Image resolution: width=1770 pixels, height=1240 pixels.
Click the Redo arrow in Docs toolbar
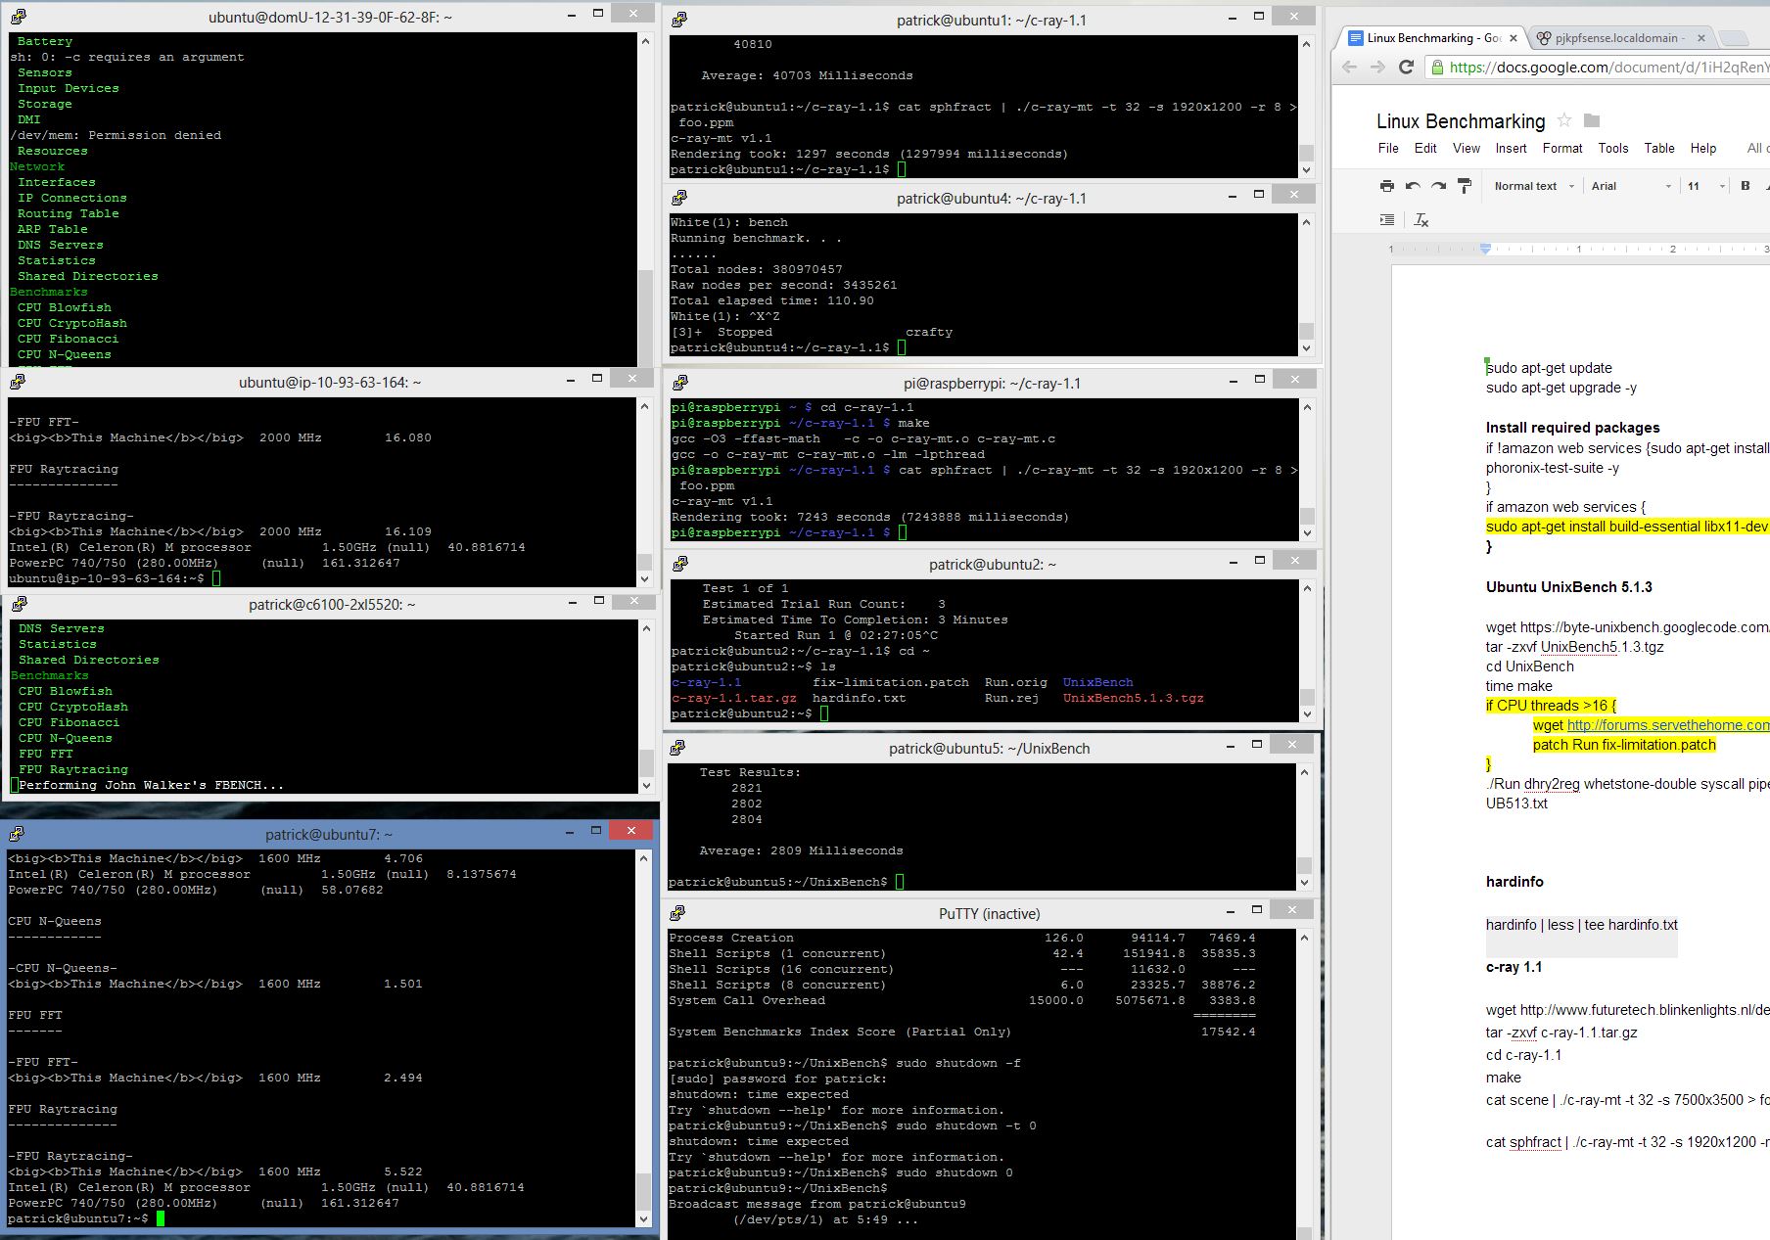[x=1438, y=186]
